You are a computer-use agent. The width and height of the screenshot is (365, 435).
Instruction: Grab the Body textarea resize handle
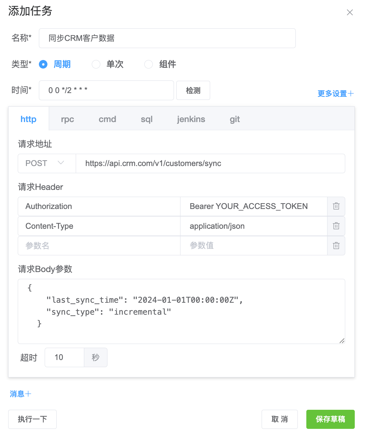pyautogui.click(x=342, y=340)
